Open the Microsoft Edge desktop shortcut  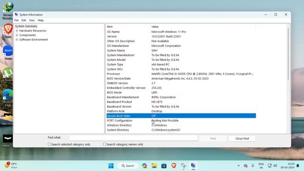[x=8, y=98]
